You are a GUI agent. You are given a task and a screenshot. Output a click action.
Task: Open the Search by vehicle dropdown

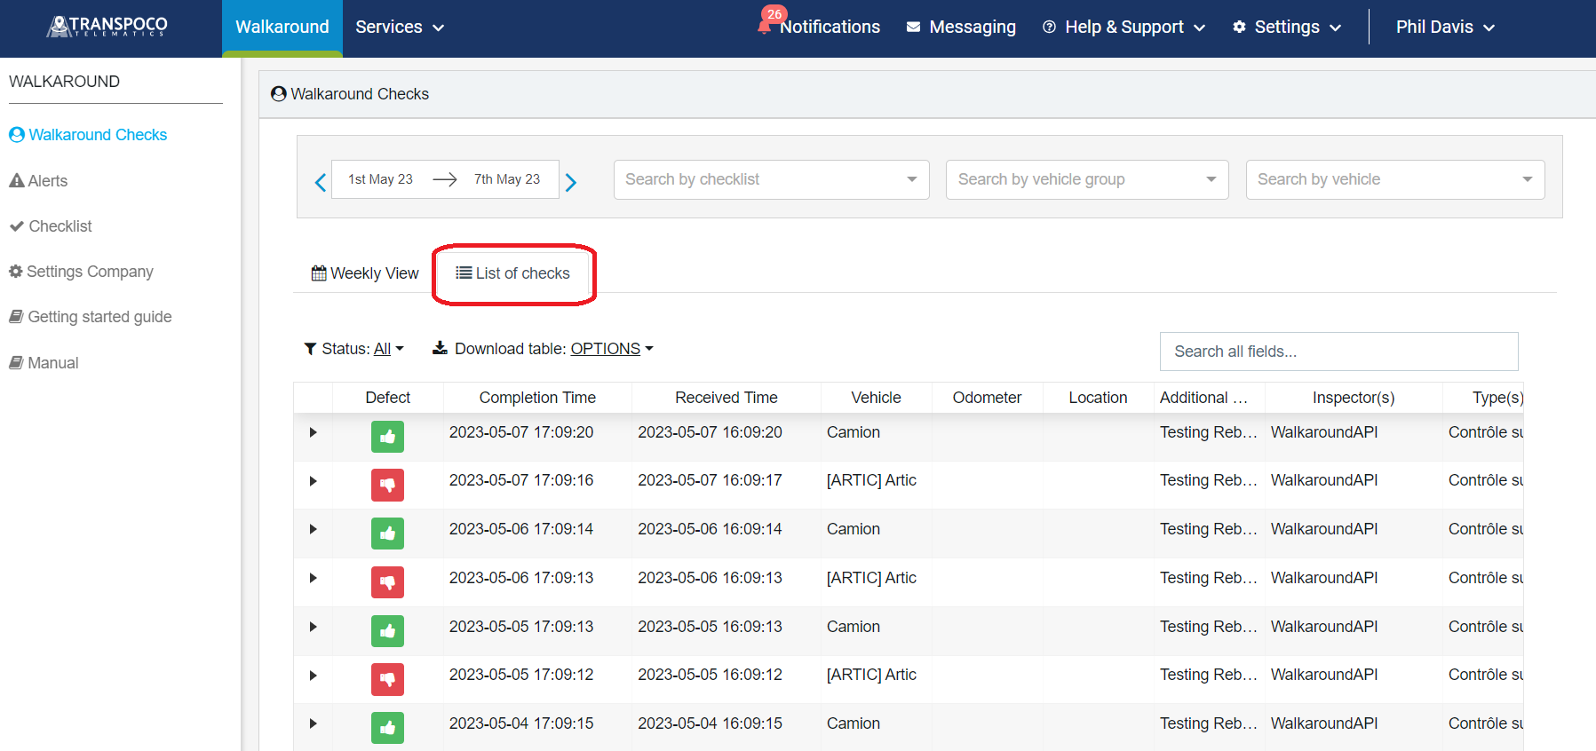(x=1395, y=179)
